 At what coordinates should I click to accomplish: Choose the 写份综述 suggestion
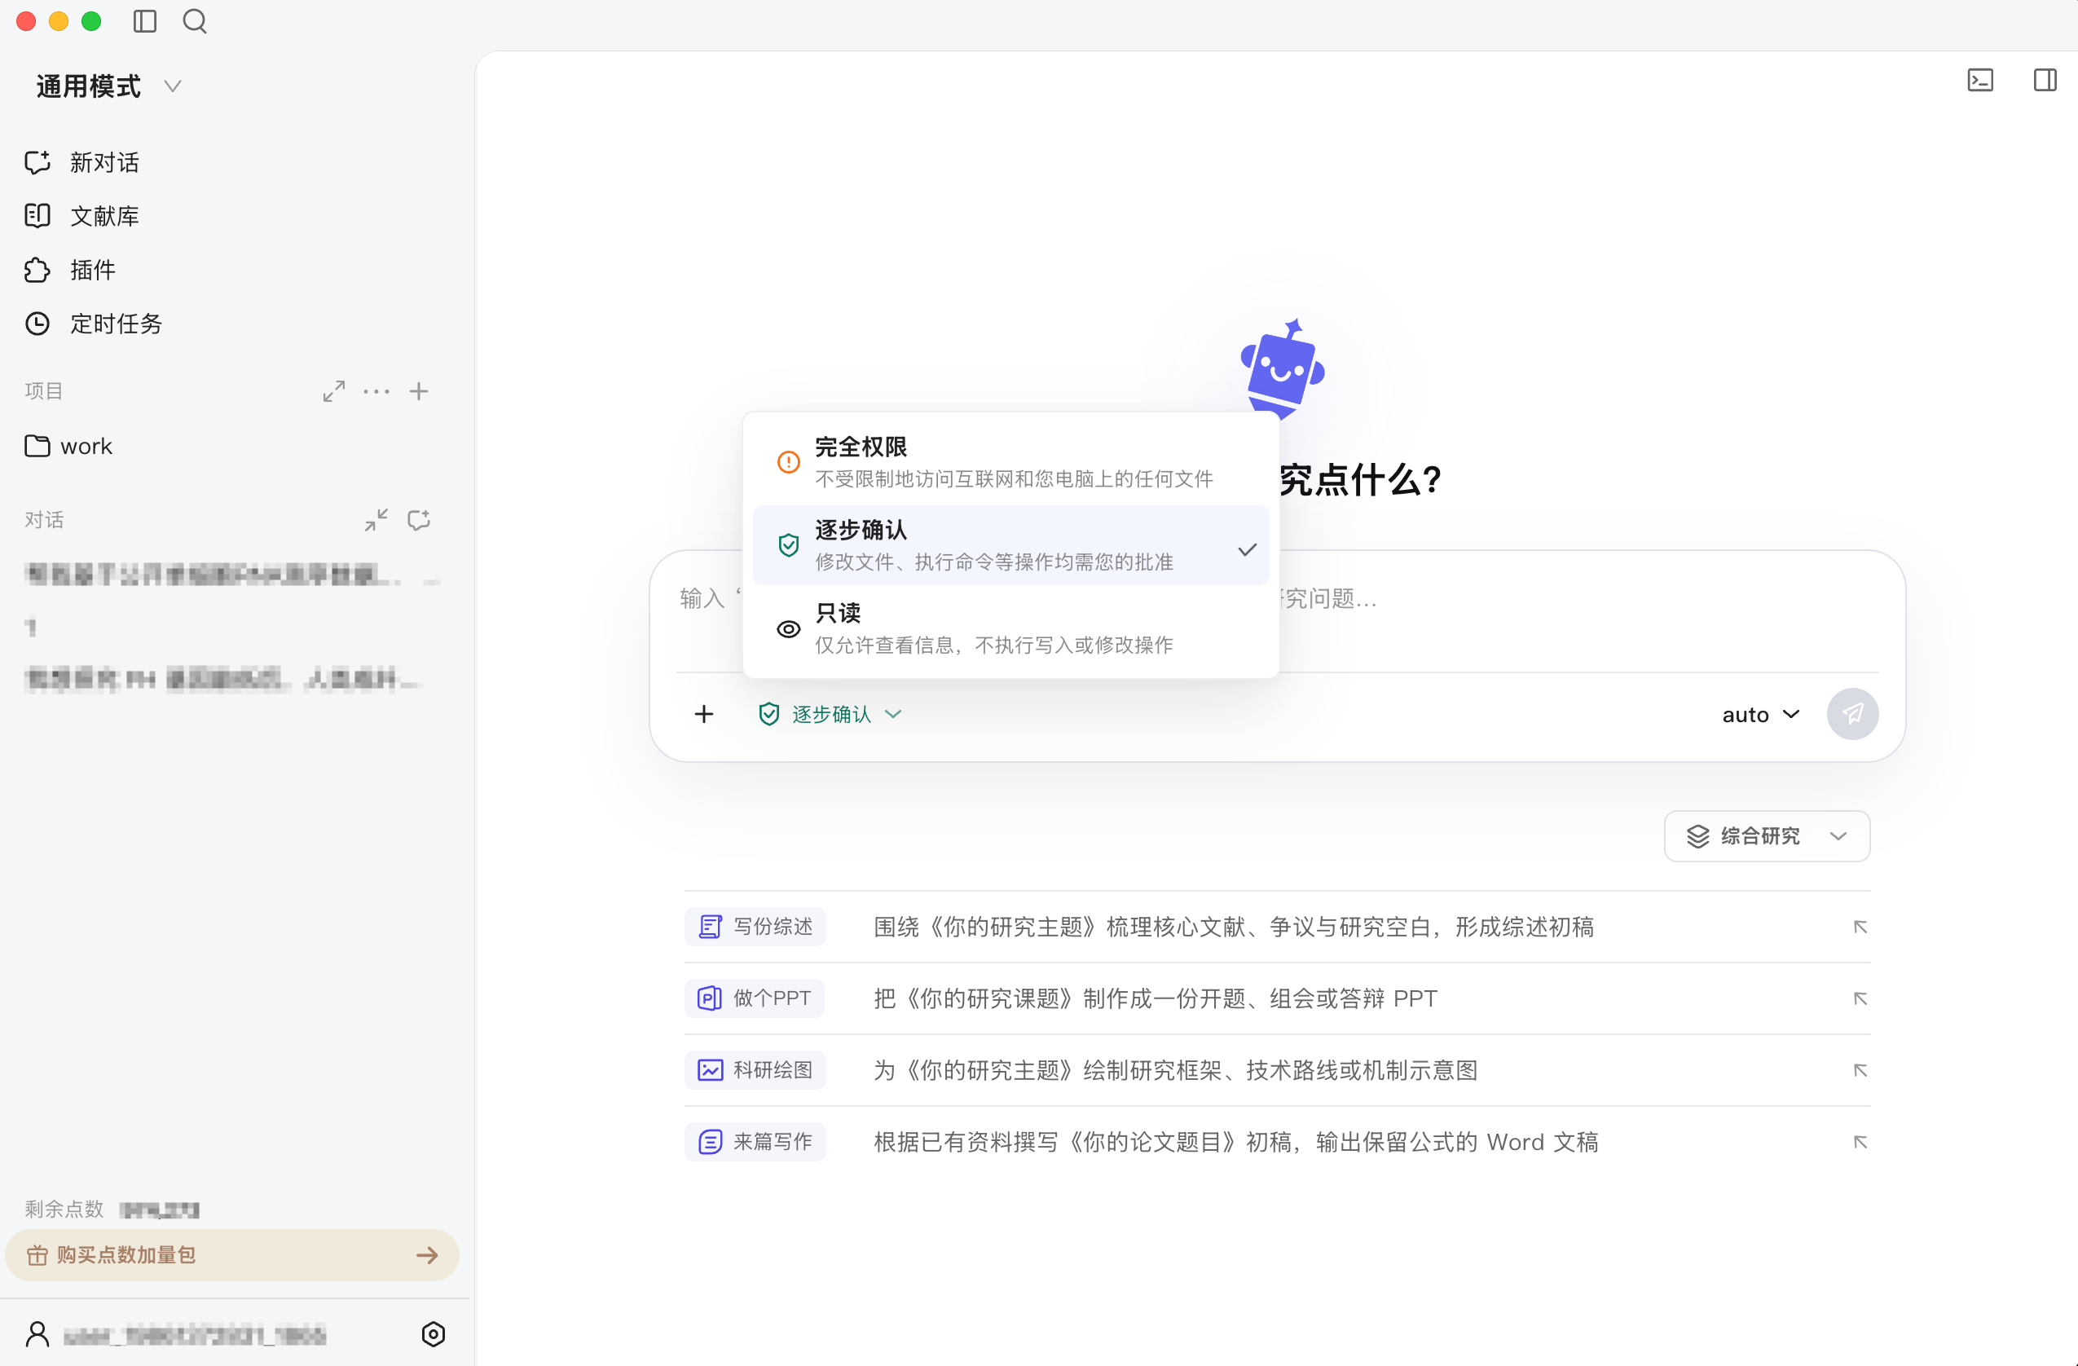[756, 927]
